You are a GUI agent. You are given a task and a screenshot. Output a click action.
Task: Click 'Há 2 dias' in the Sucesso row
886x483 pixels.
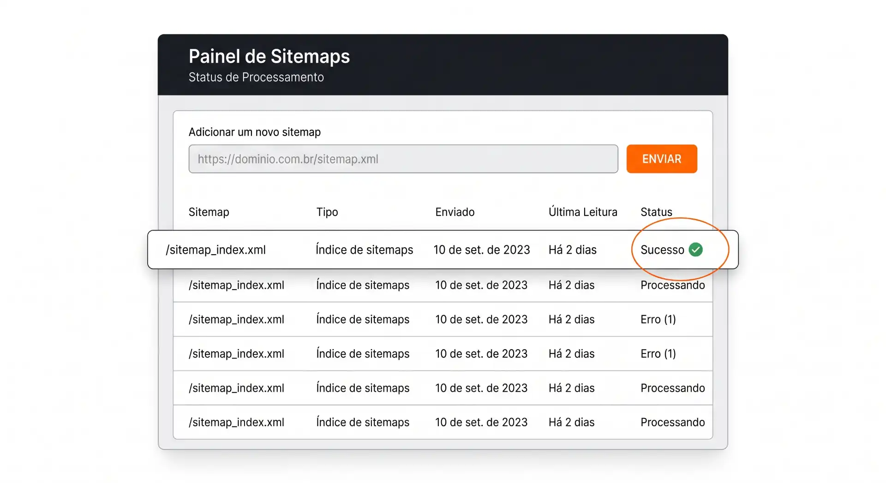tap(573, 250)
